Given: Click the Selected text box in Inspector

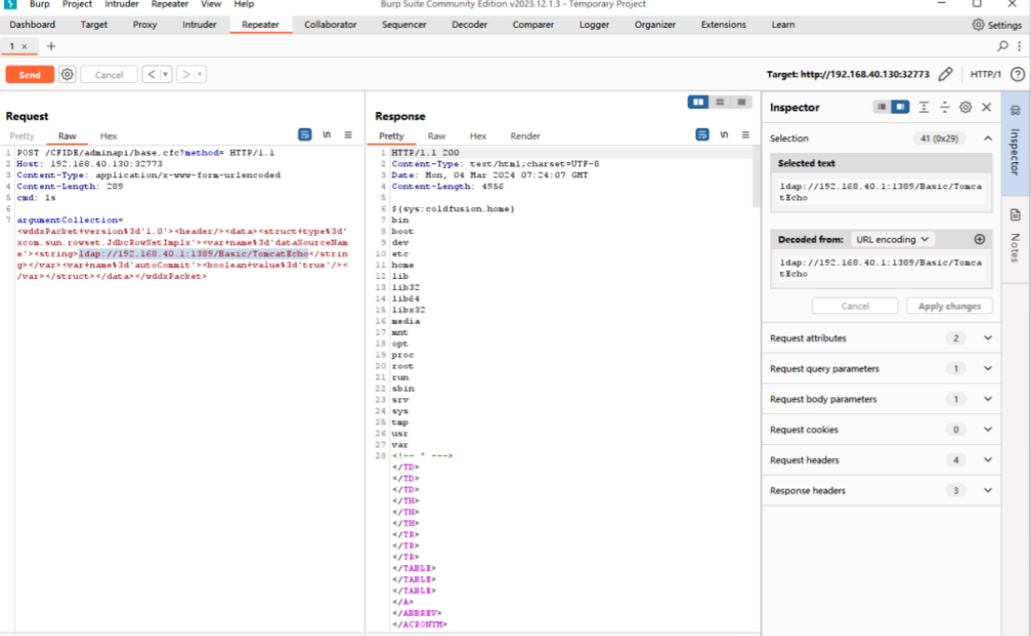Looking at the screenshot, I should pos(881,192).
